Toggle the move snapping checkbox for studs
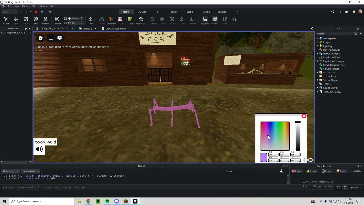Viewport: 364px width, 205px height. (65, 19)
